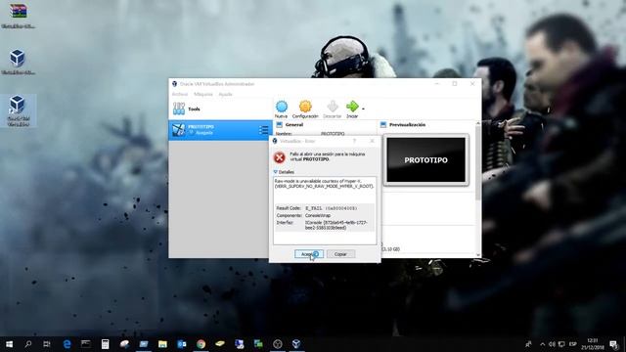Click the red error icon in the dialog
Viewport: 626px width, 352px height.
click(x=280, y=157)
